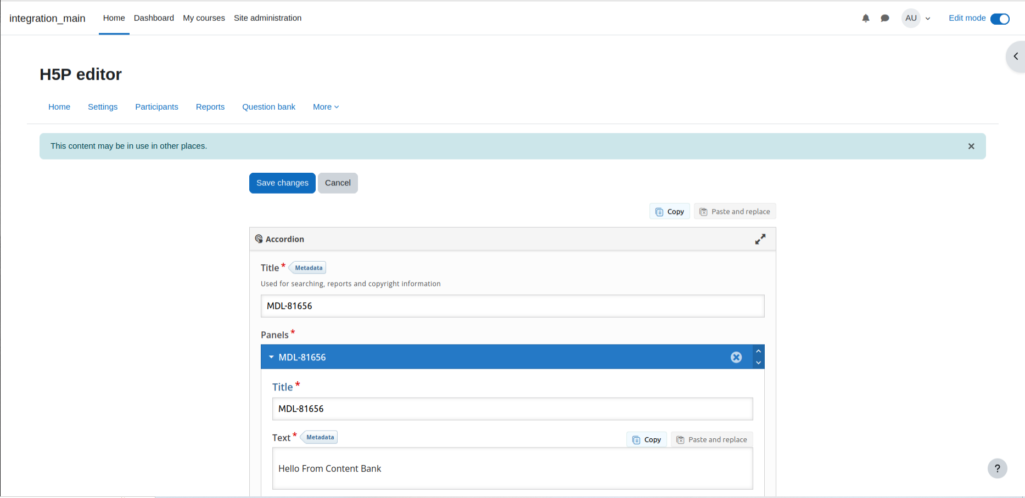Open Site administration
The width and height of the screenshot is (1025, 498).
267,18
